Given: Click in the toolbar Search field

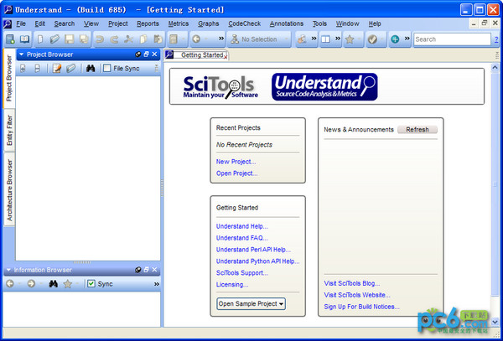Looking at the screenshot, I should [x=452, y=39].
